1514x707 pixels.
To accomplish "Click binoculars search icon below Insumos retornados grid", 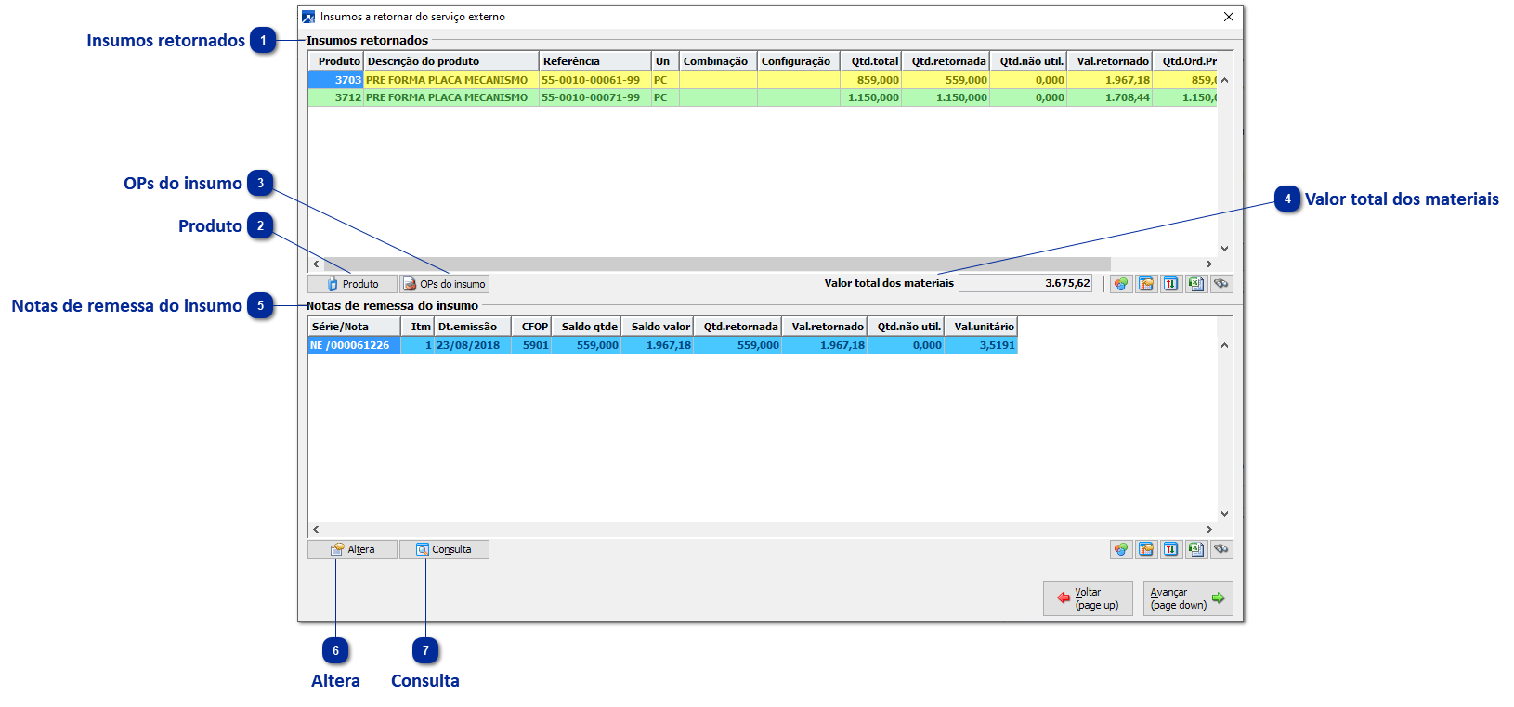I will click(x=1221, y=284).
